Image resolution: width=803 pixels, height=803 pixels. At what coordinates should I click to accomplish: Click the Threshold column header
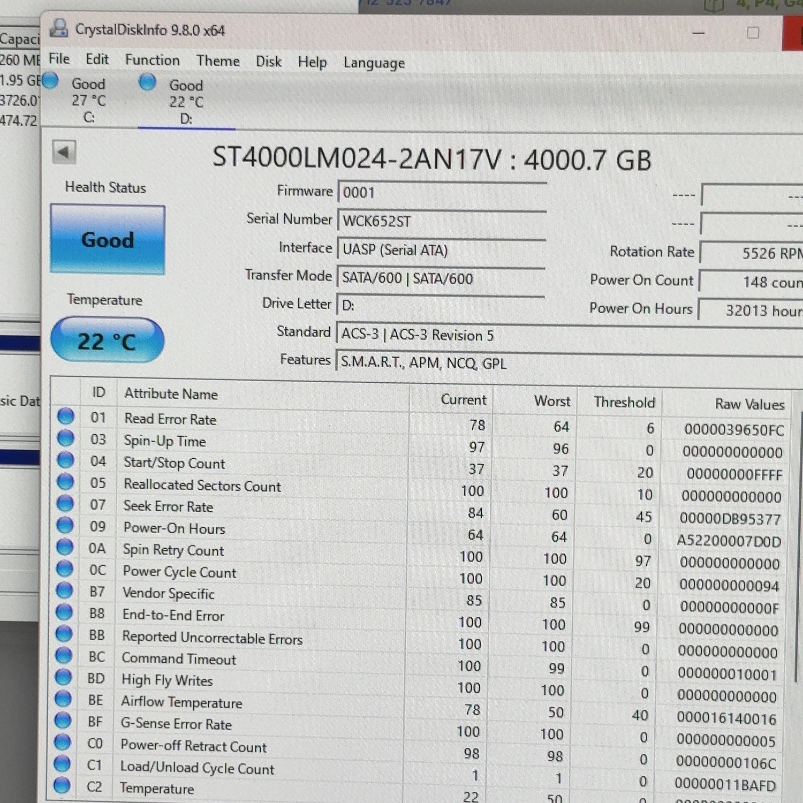[624, 403]
